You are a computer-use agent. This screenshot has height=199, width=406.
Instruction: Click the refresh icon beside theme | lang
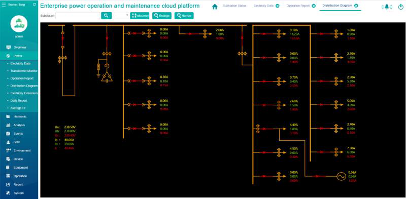pos(35,5)
